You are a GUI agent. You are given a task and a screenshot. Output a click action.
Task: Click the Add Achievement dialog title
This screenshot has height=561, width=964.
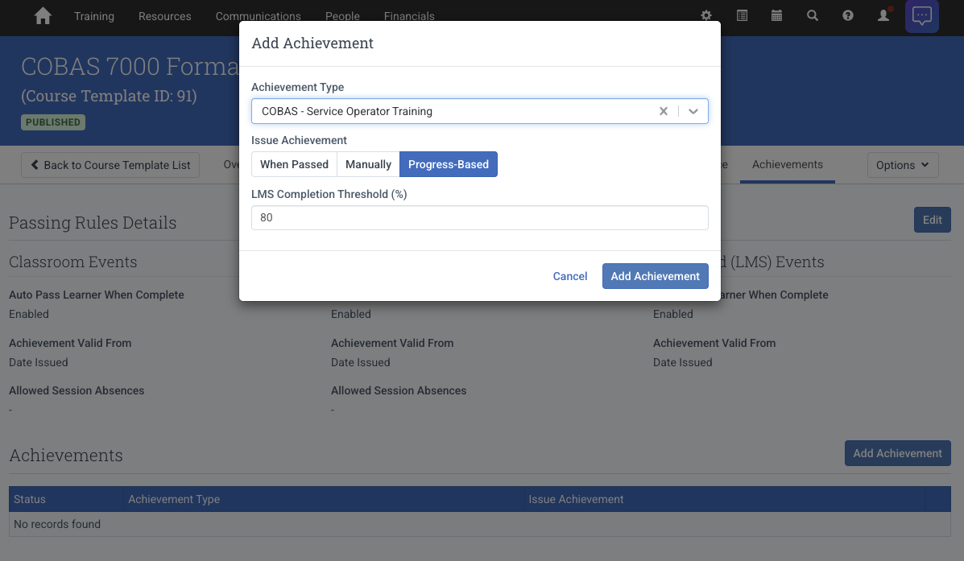[x=312, y=43]
